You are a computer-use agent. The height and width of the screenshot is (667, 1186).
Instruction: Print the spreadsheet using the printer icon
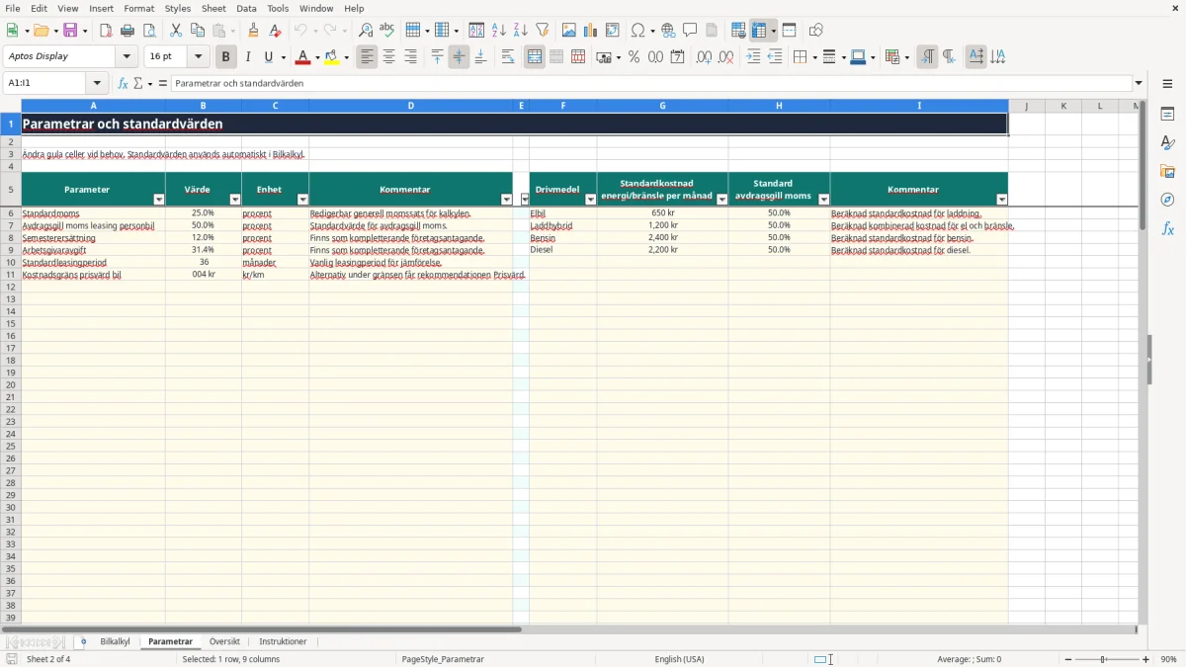pyautogui.click(x=127, y=31)
